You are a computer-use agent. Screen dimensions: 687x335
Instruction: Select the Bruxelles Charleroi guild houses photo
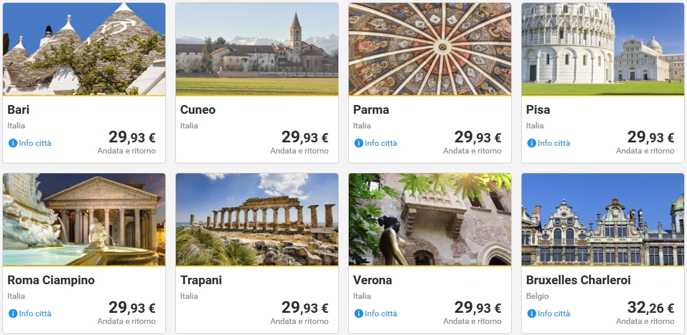[x=603, y=219]
